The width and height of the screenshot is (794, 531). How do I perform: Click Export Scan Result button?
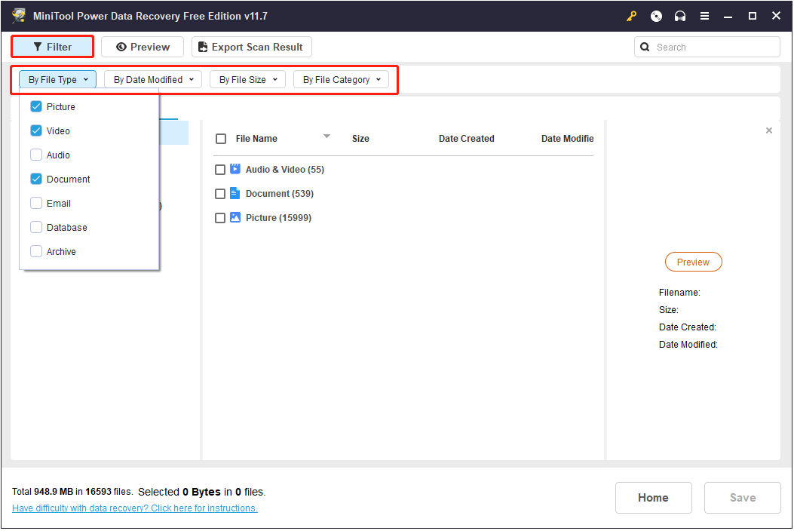252,47
